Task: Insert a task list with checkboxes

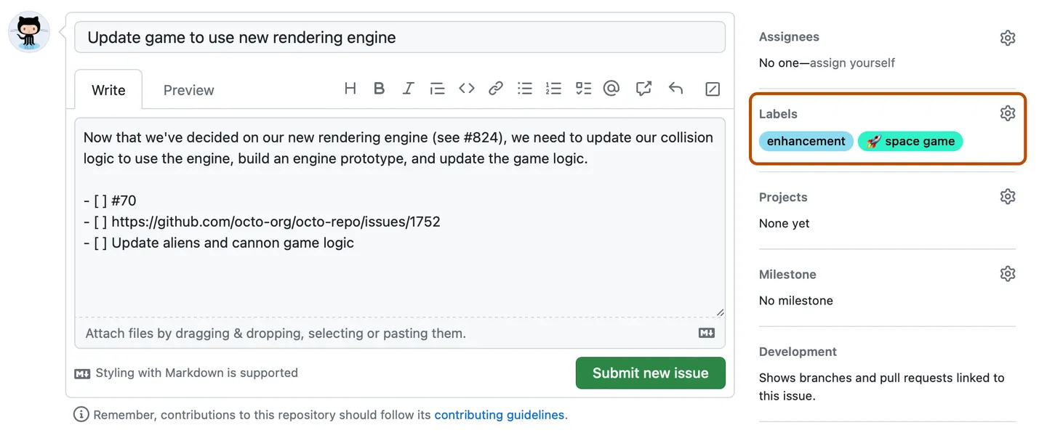Action: tap(583, 89)
